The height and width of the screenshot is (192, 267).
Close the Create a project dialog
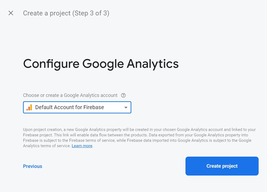click(x=11, y=13)
